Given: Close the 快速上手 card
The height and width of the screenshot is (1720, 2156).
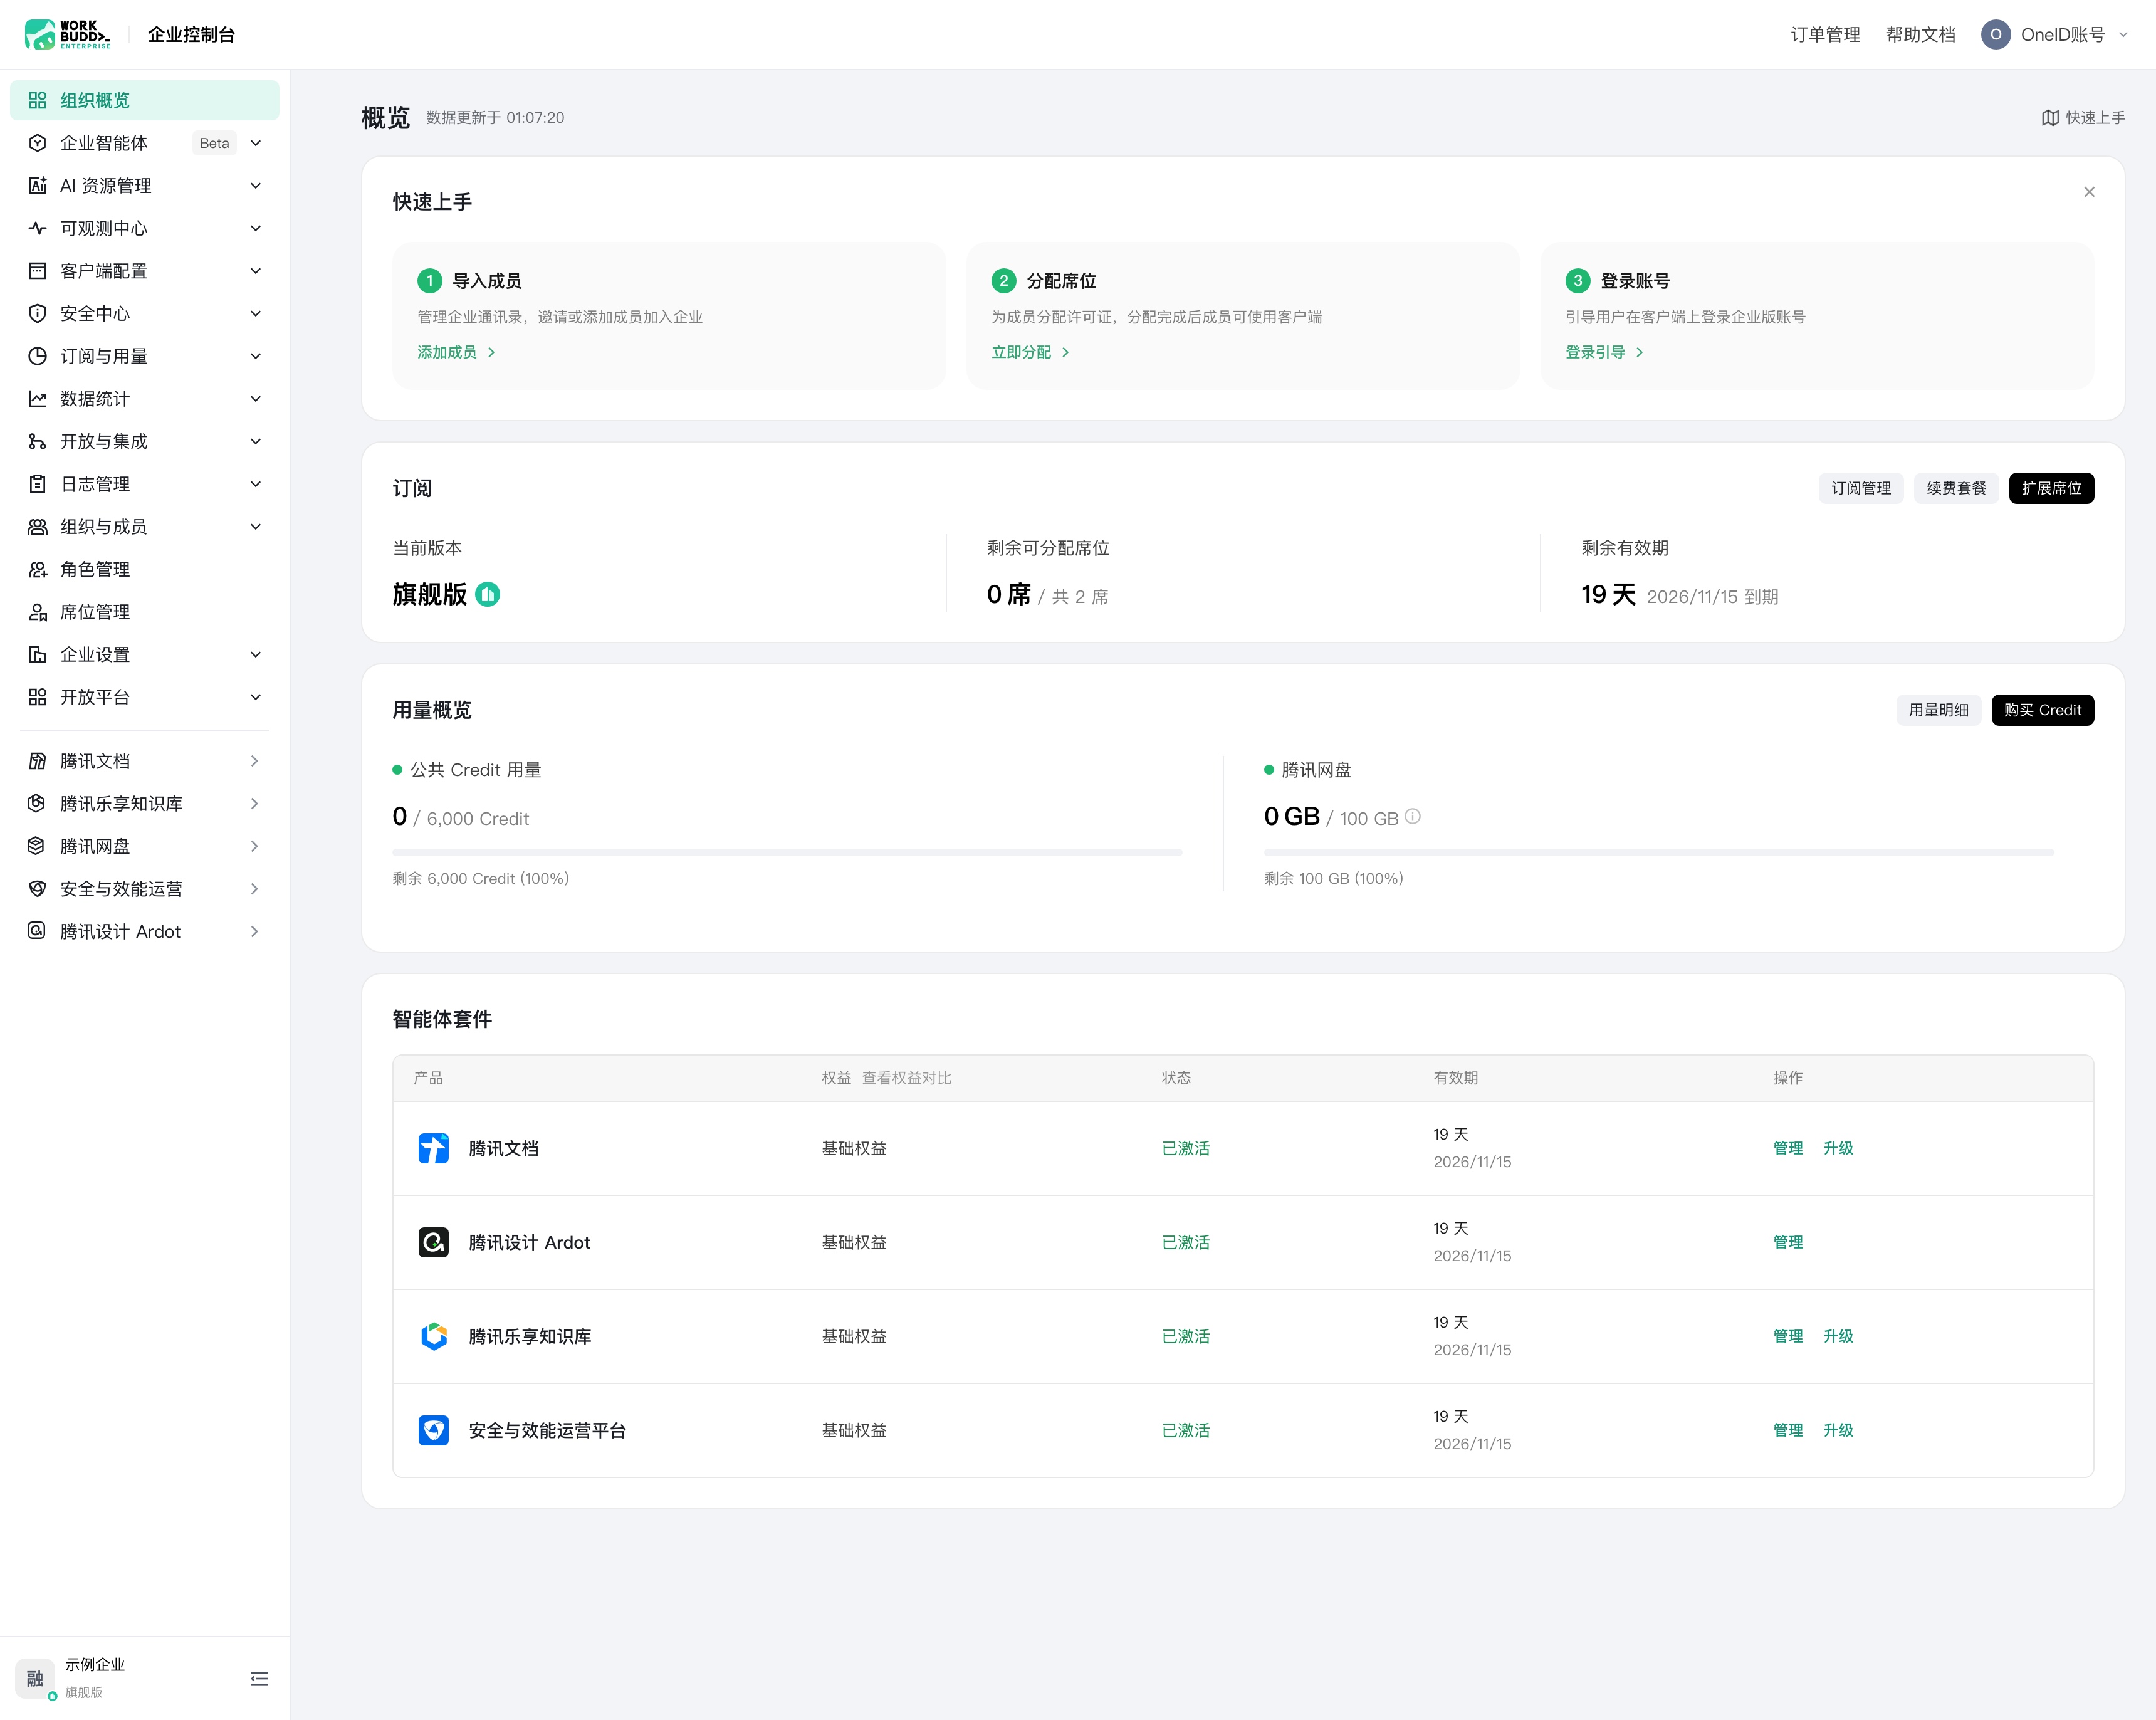Looking at the screenshot, I should point(2089,191).
